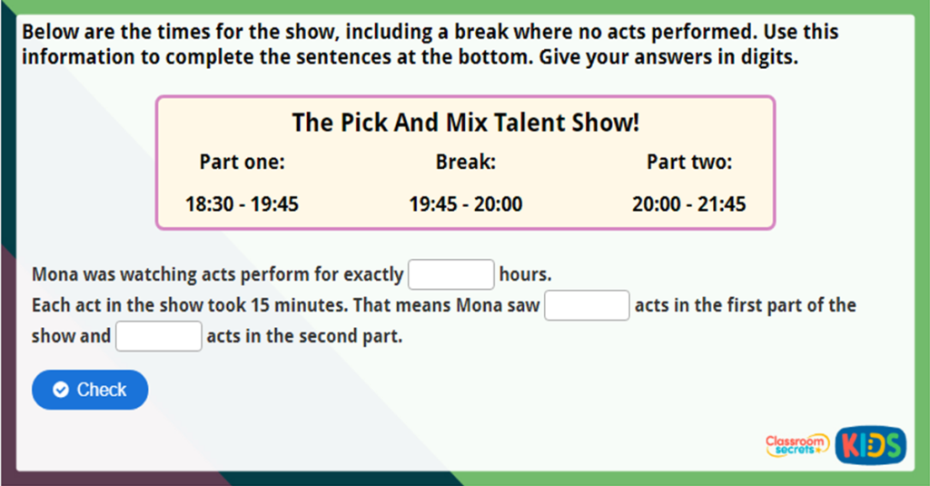930x486 pixels.
Task: Click the 18:30 - 19:45 time range
Action: [x=242, y=203]
